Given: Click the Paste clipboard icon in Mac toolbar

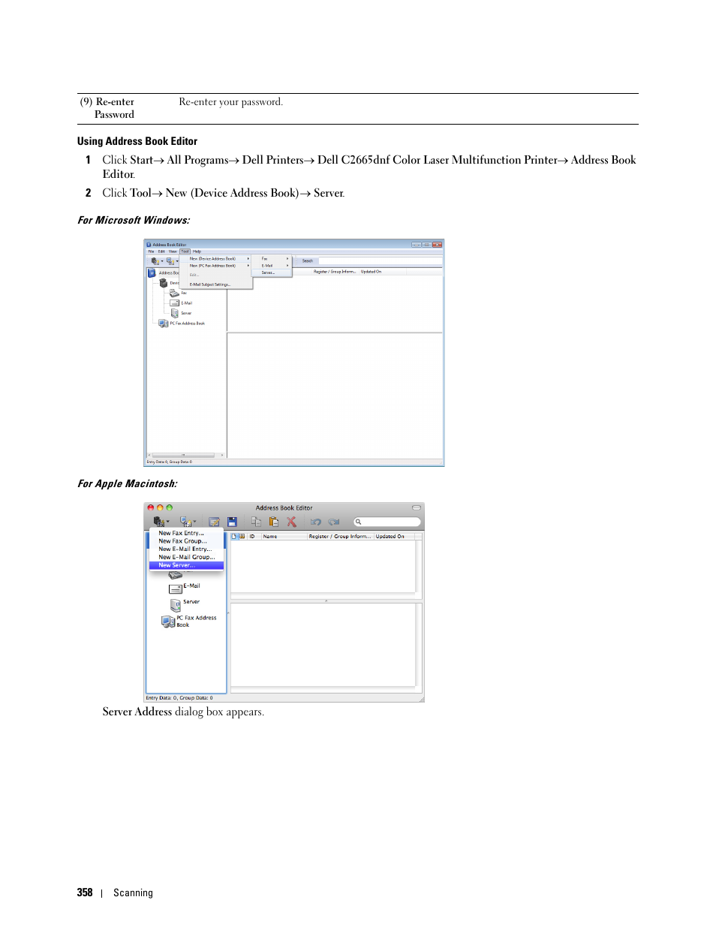Looking at the screenshot, I should click(274, 522).
